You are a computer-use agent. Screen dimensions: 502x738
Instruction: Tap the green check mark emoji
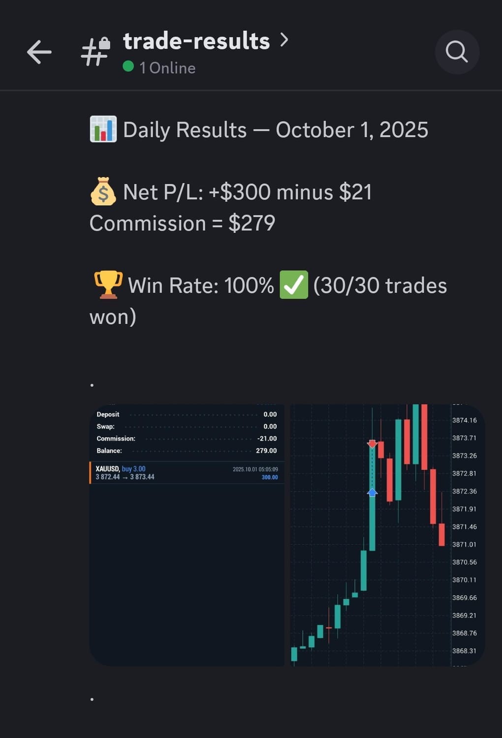pos(294,285)
